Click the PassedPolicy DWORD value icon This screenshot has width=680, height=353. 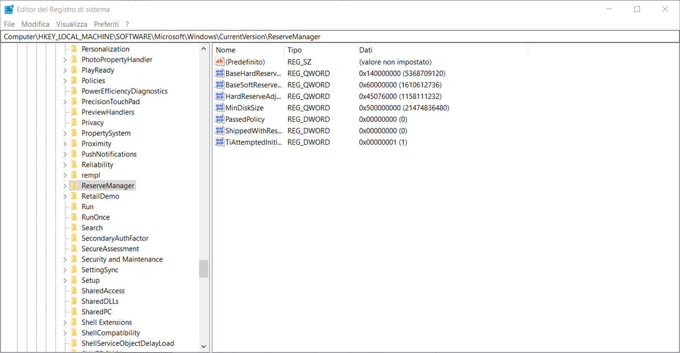point(219,119)
